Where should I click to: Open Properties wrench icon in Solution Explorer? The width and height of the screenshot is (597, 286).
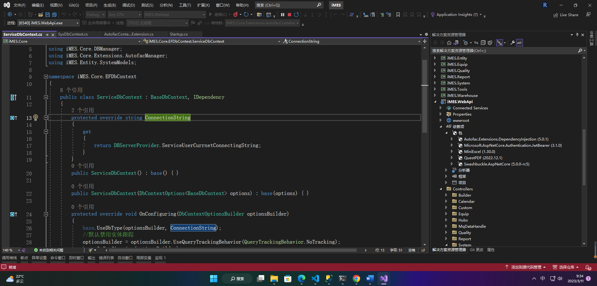click(512, 43)
